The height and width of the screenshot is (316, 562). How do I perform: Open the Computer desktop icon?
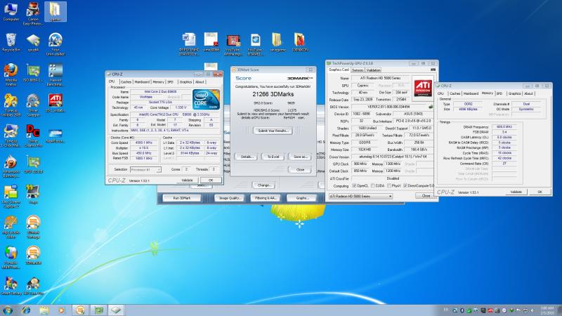coord(11,12)
